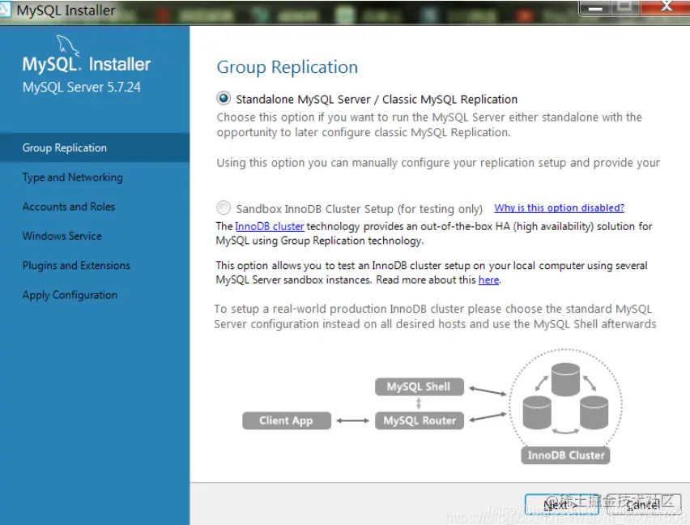
Task: Click the MySQL Installer title bar icon
Action: point(5,10)
